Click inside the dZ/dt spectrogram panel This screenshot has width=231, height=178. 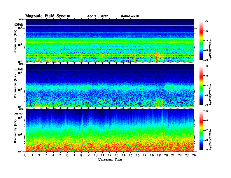point(110,130)
